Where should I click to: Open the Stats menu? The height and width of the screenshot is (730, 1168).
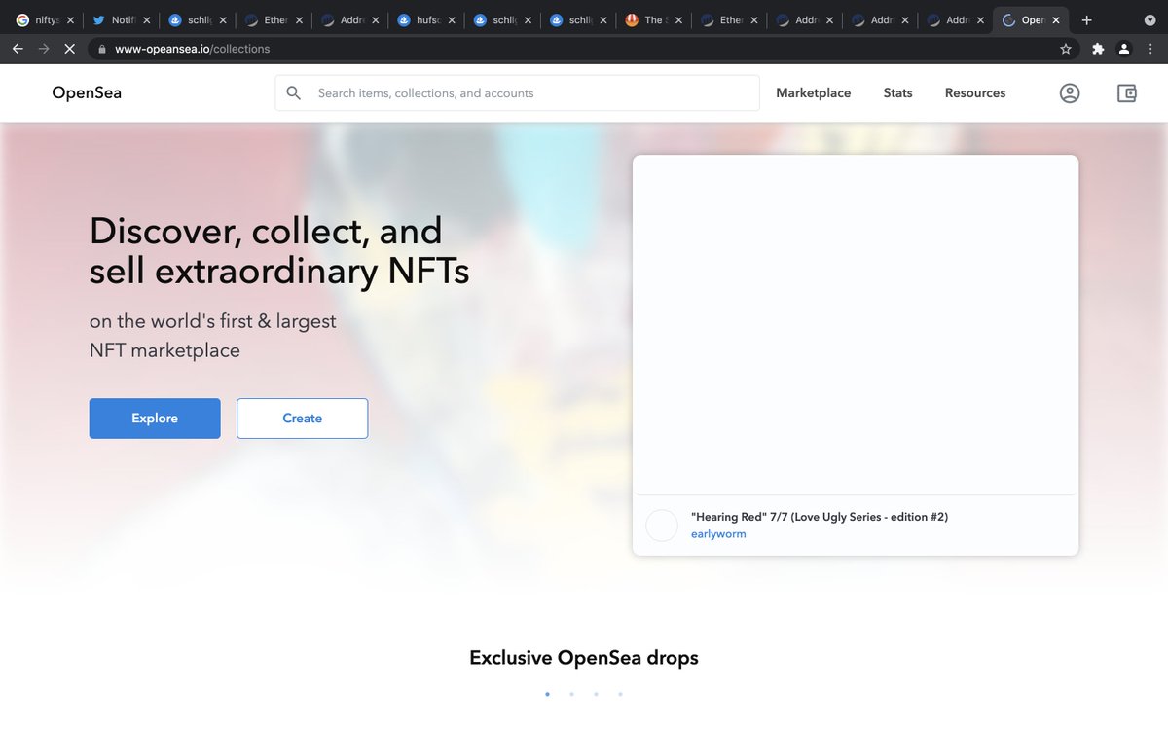[x=897, y=93]
